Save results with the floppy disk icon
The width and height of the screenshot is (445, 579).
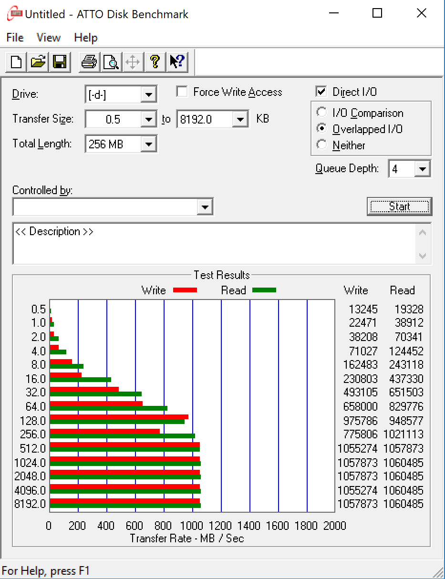tap(60, 62)
